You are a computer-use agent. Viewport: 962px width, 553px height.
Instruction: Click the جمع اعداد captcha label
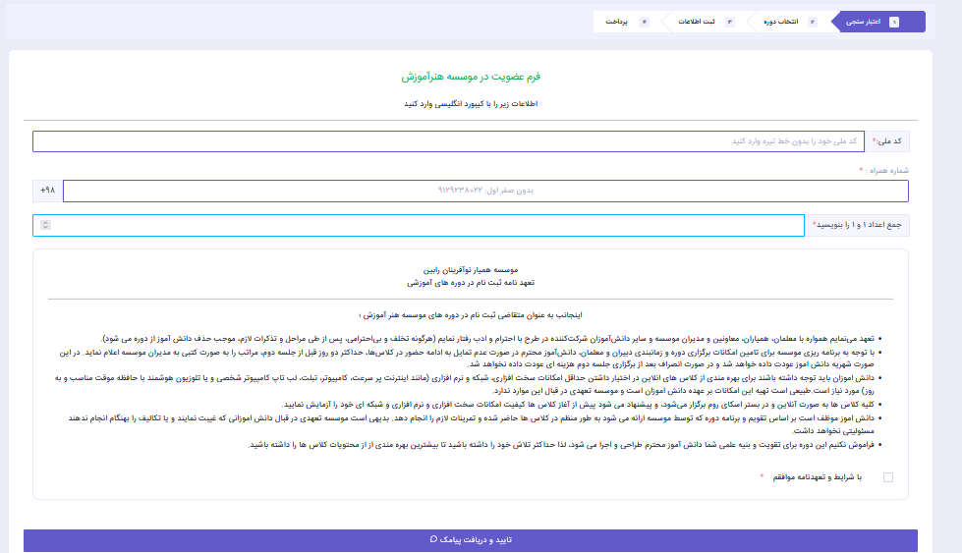tap(857, 225)
